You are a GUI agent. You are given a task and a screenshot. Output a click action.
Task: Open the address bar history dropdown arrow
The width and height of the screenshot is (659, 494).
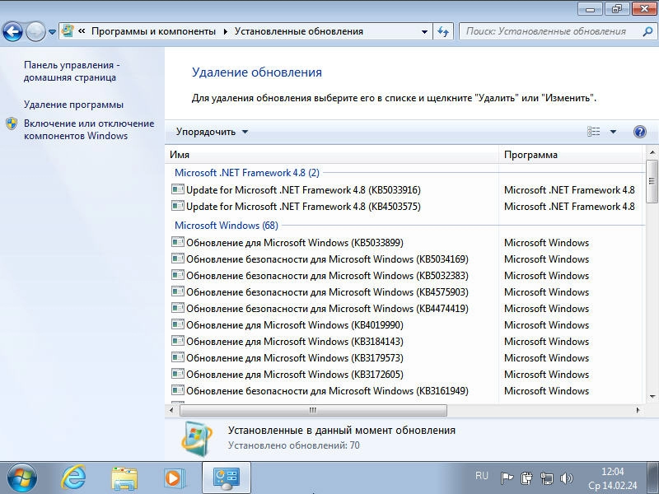tap(425, 31)
